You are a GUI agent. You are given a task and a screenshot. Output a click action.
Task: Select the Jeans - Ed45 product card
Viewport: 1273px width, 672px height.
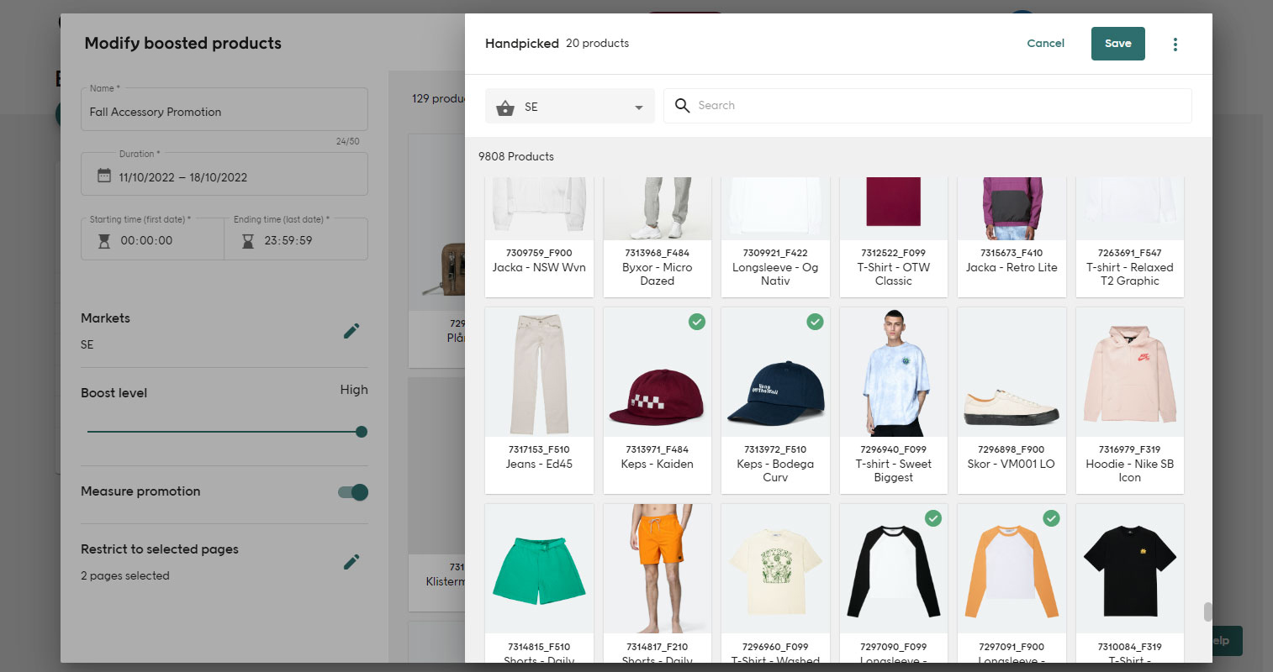tap(539, 401)
